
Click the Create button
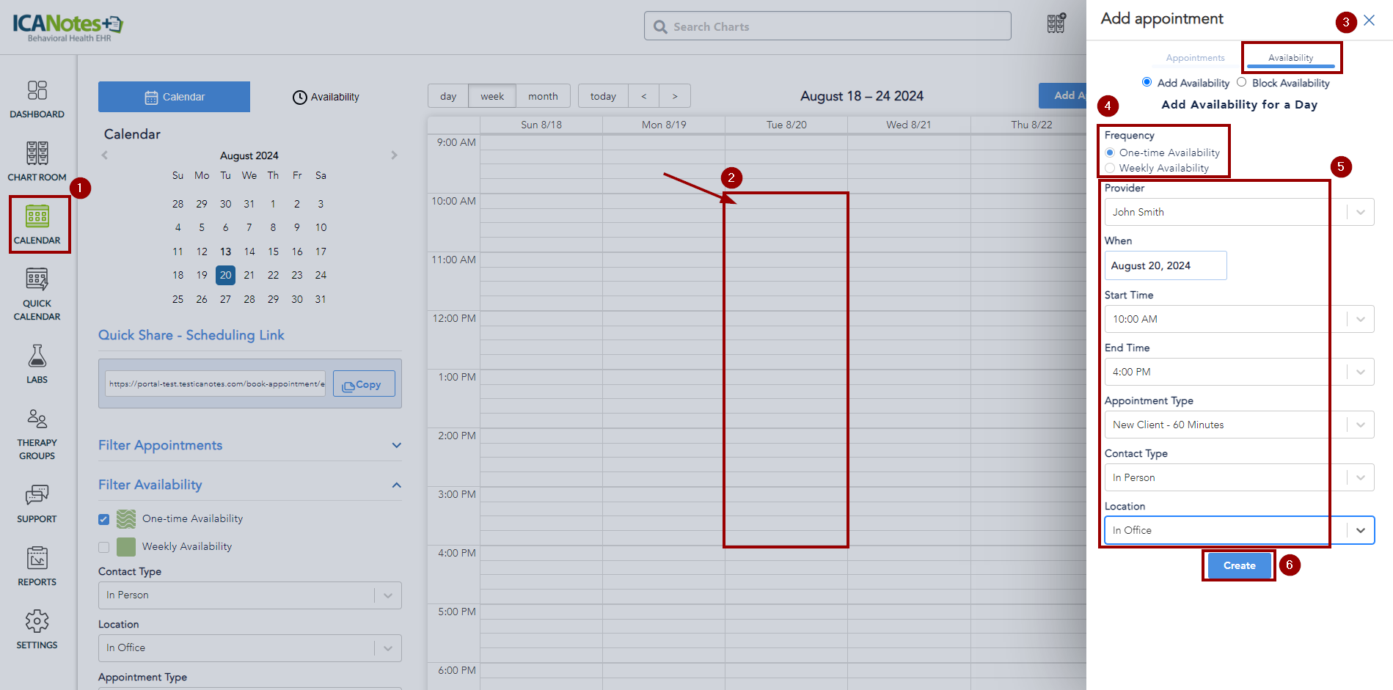[x=1239, y=565]
